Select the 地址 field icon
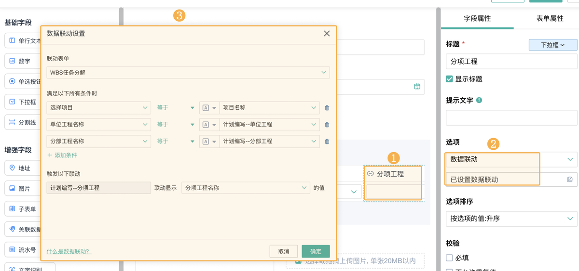Viewport: 579px width, 271px height. coord(13,168)
